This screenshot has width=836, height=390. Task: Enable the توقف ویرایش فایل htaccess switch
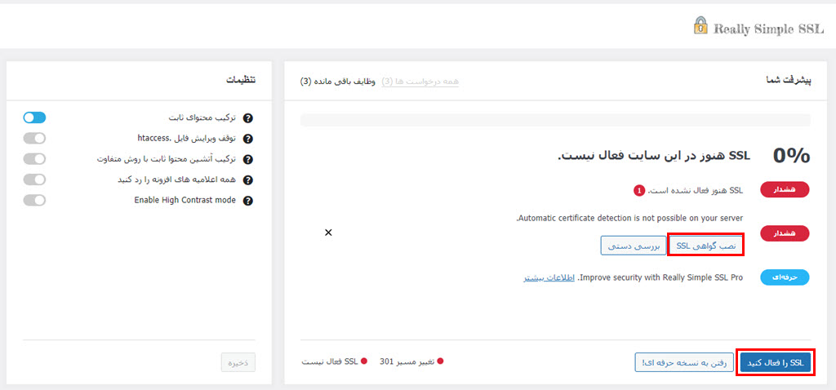(34, 138)
